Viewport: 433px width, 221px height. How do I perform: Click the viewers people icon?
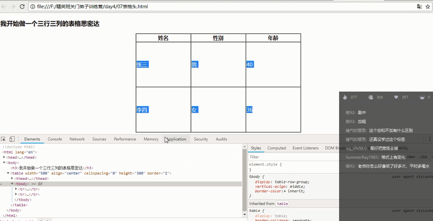coord(371,97)
